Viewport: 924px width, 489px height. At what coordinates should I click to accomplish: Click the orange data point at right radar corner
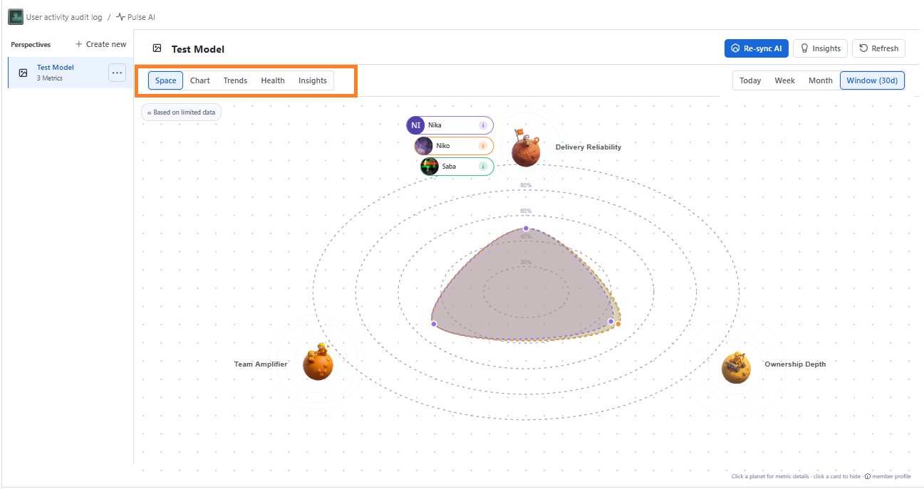tap(618, 324)
